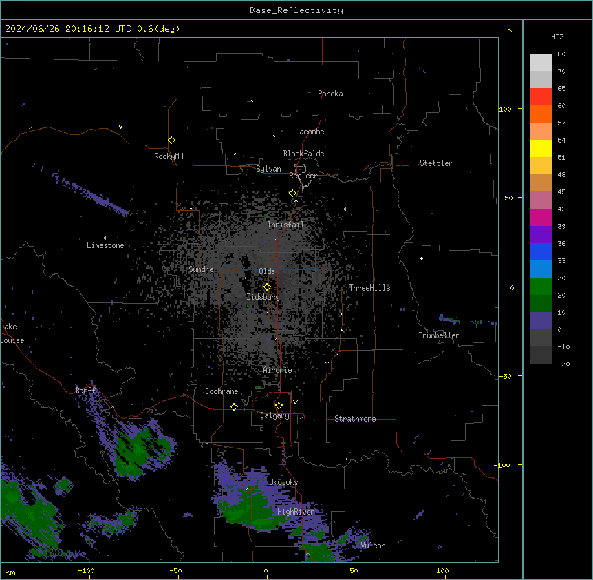The height and width of the screenshot is (580, 593).
Task: Select the slate-blue swatch between 10 and 0
Action: tap(541, 321)
